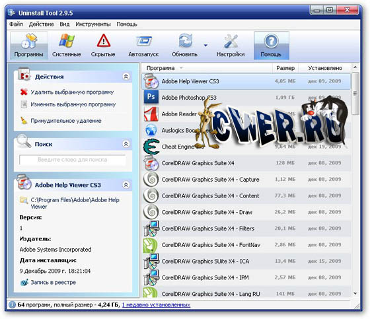This screenshot has height=319, width=370.
Task: Click the дек 15, 2009 install date
Action: coord(324,261)
